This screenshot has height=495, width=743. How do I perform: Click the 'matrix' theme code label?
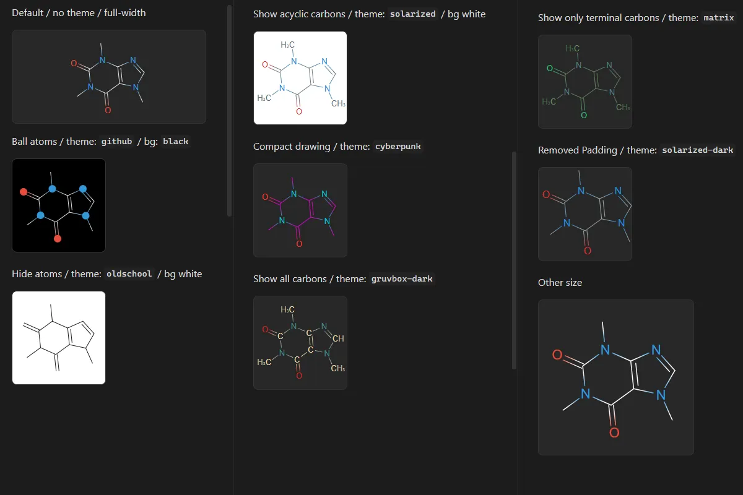[719, 17]
